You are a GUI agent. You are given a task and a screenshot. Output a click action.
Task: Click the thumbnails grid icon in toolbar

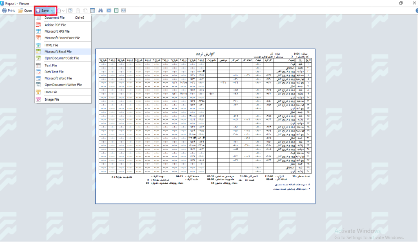point(92,11)
